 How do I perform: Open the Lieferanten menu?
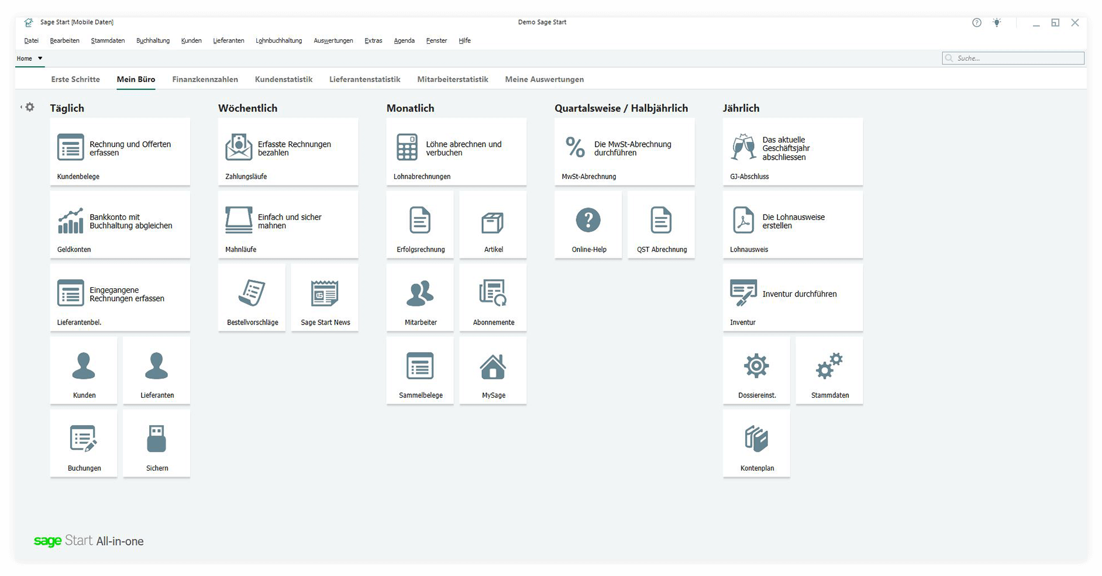point(229,41)
